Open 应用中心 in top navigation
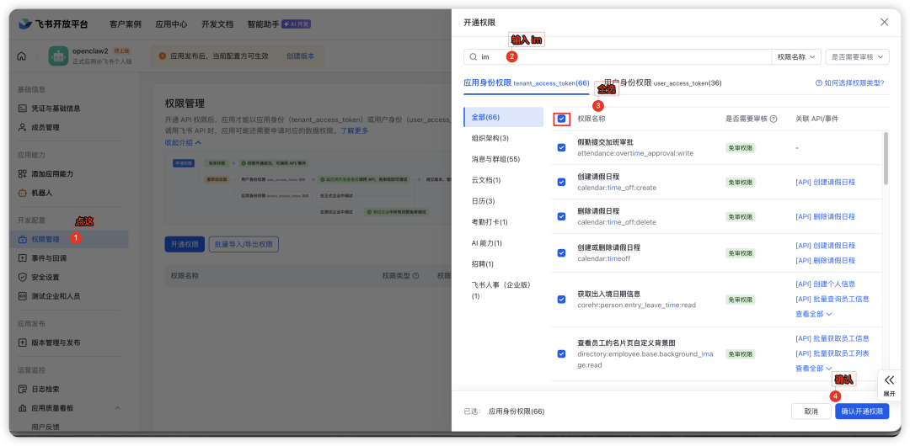The width and height of the screenshot is (910, 446). [x=171, y=24]
